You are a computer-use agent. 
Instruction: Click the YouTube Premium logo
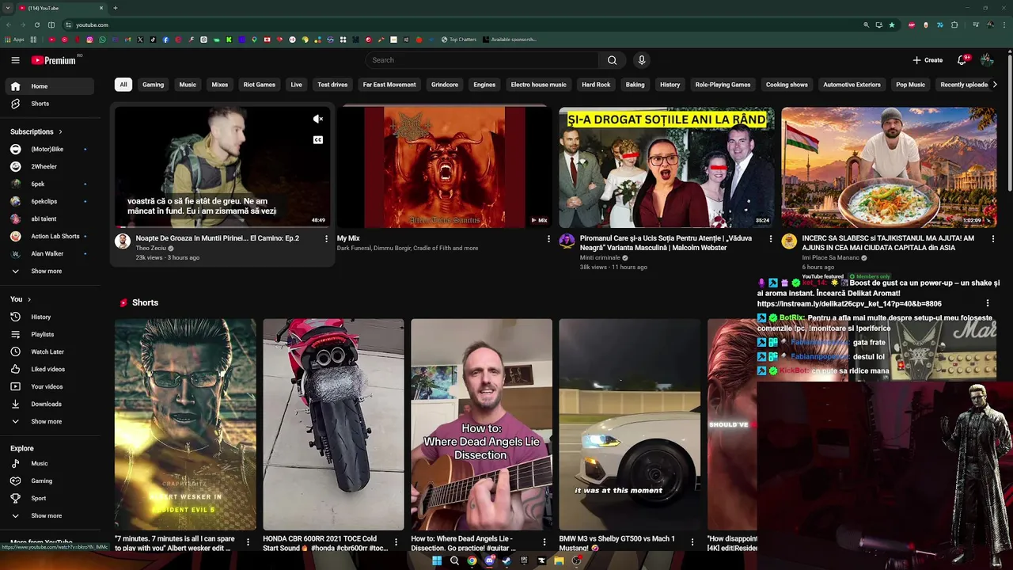[54, 60]
